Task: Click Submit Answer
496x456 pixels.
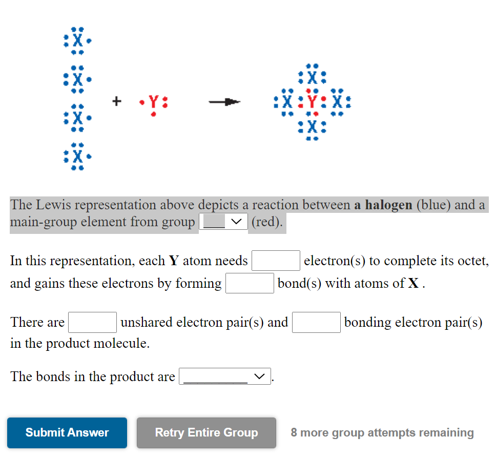Action: pyautogui.click(x=67, y=432)
